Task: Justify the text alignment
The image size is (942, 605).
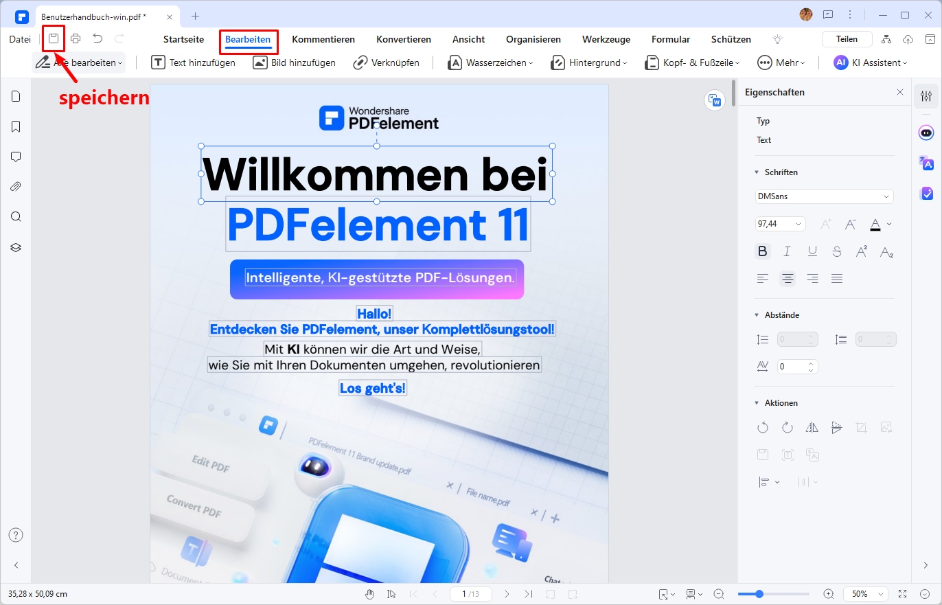Action: pyautogui.click(x=837, y=279)
